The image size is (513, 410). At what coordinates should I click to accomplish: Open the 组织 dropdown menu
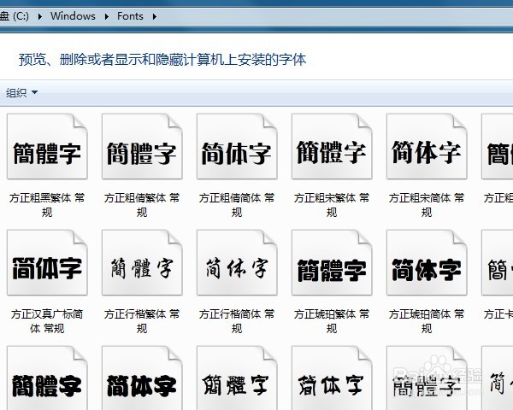click(x=21, y=93)
